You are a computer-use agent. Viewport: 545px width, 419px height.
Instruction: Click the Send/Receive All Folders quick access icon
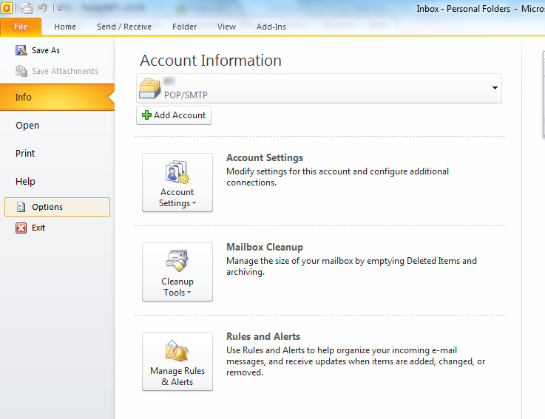click(x=27, y=8)
